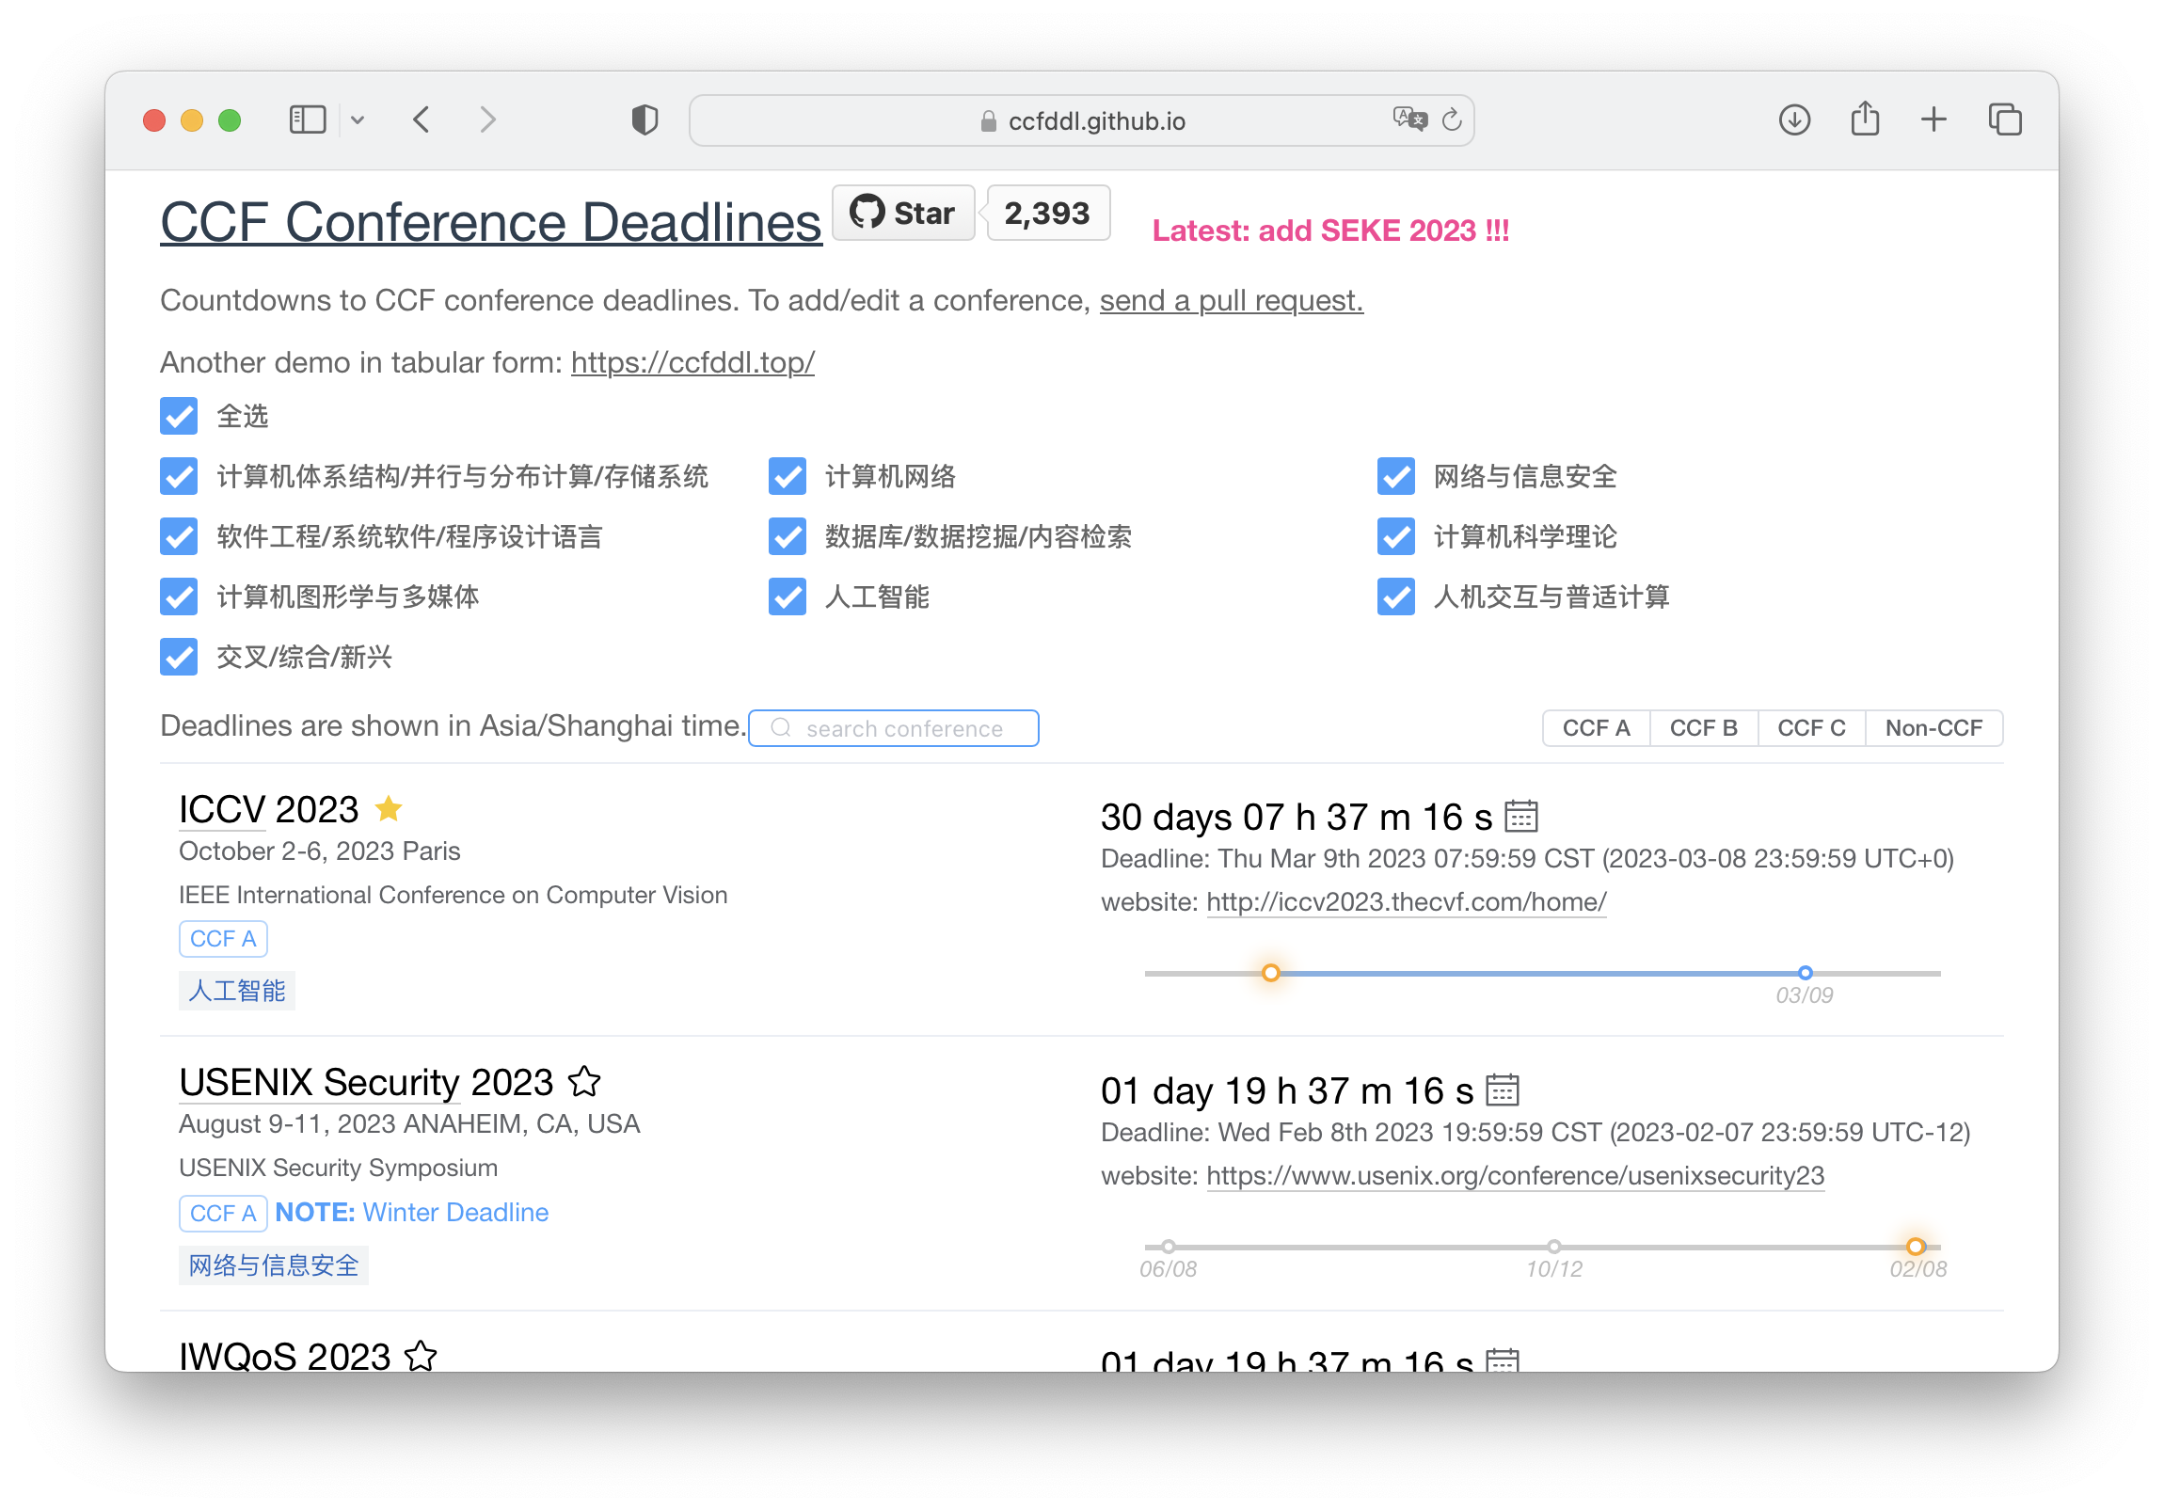Click calendar icon next to USENIX Security countdown

[1502, 1090]
